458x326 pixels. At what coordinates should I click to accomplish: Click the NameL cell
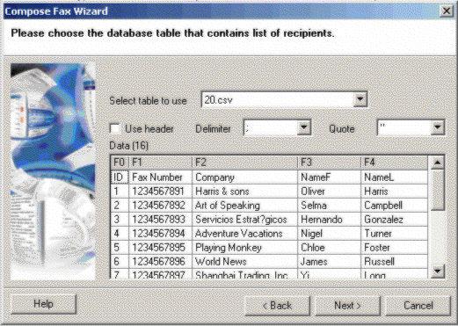coord(395,177)
